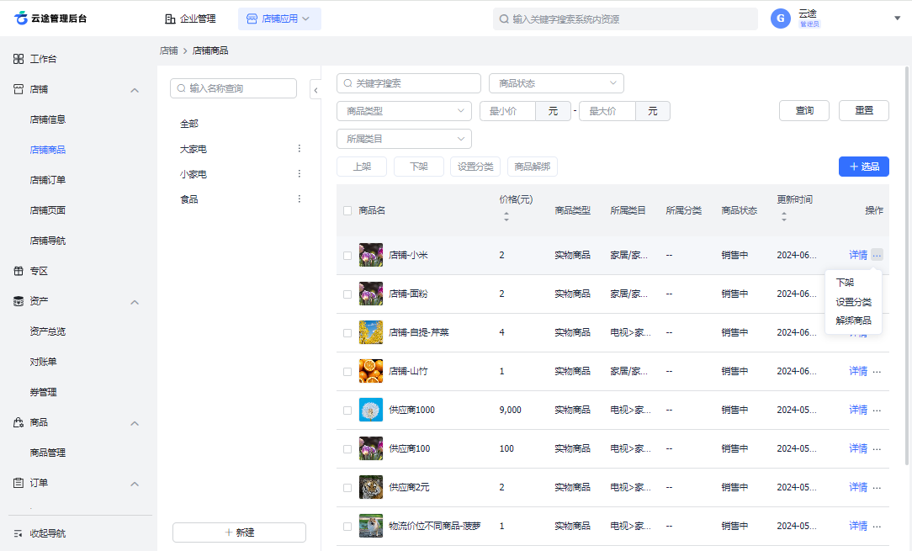Click the store icon in 店铺应用 tab
The image size is (912, 551).
pos(252,19)
